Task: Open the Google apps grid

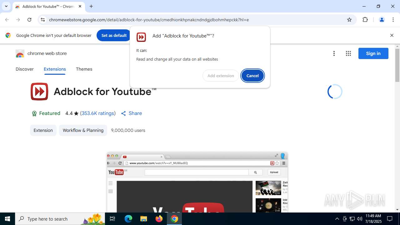Action: click(x=348, y=53)
